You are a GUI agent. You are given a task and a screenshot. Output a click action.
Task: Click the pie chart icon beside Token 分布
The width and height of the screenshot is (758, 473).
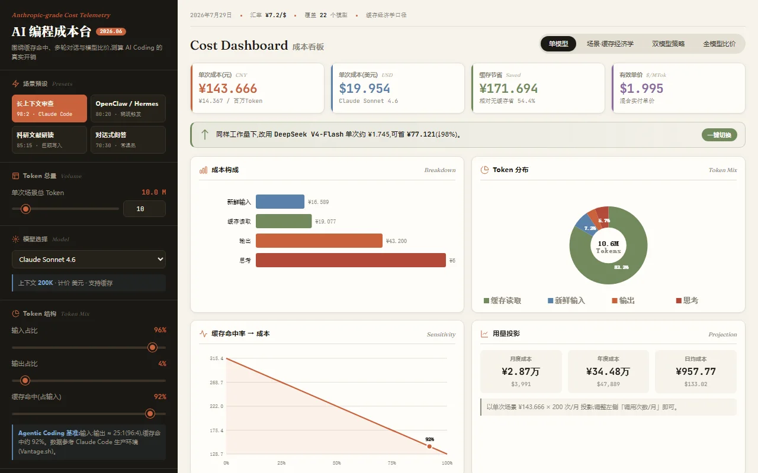click(484, 170)
